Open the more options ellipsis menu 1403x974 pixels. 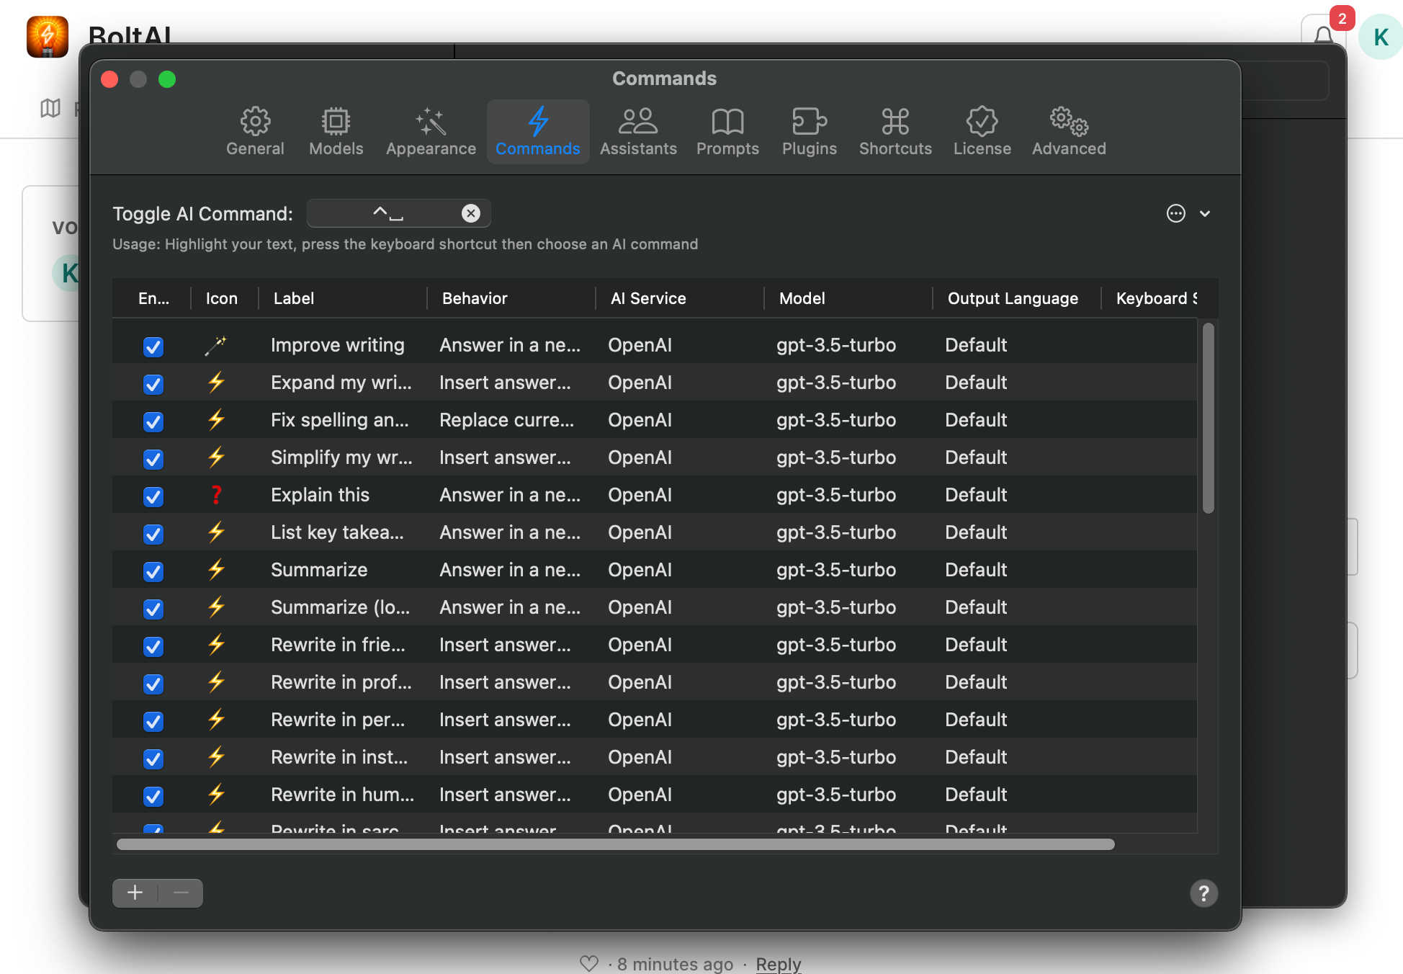[1175, 213]
